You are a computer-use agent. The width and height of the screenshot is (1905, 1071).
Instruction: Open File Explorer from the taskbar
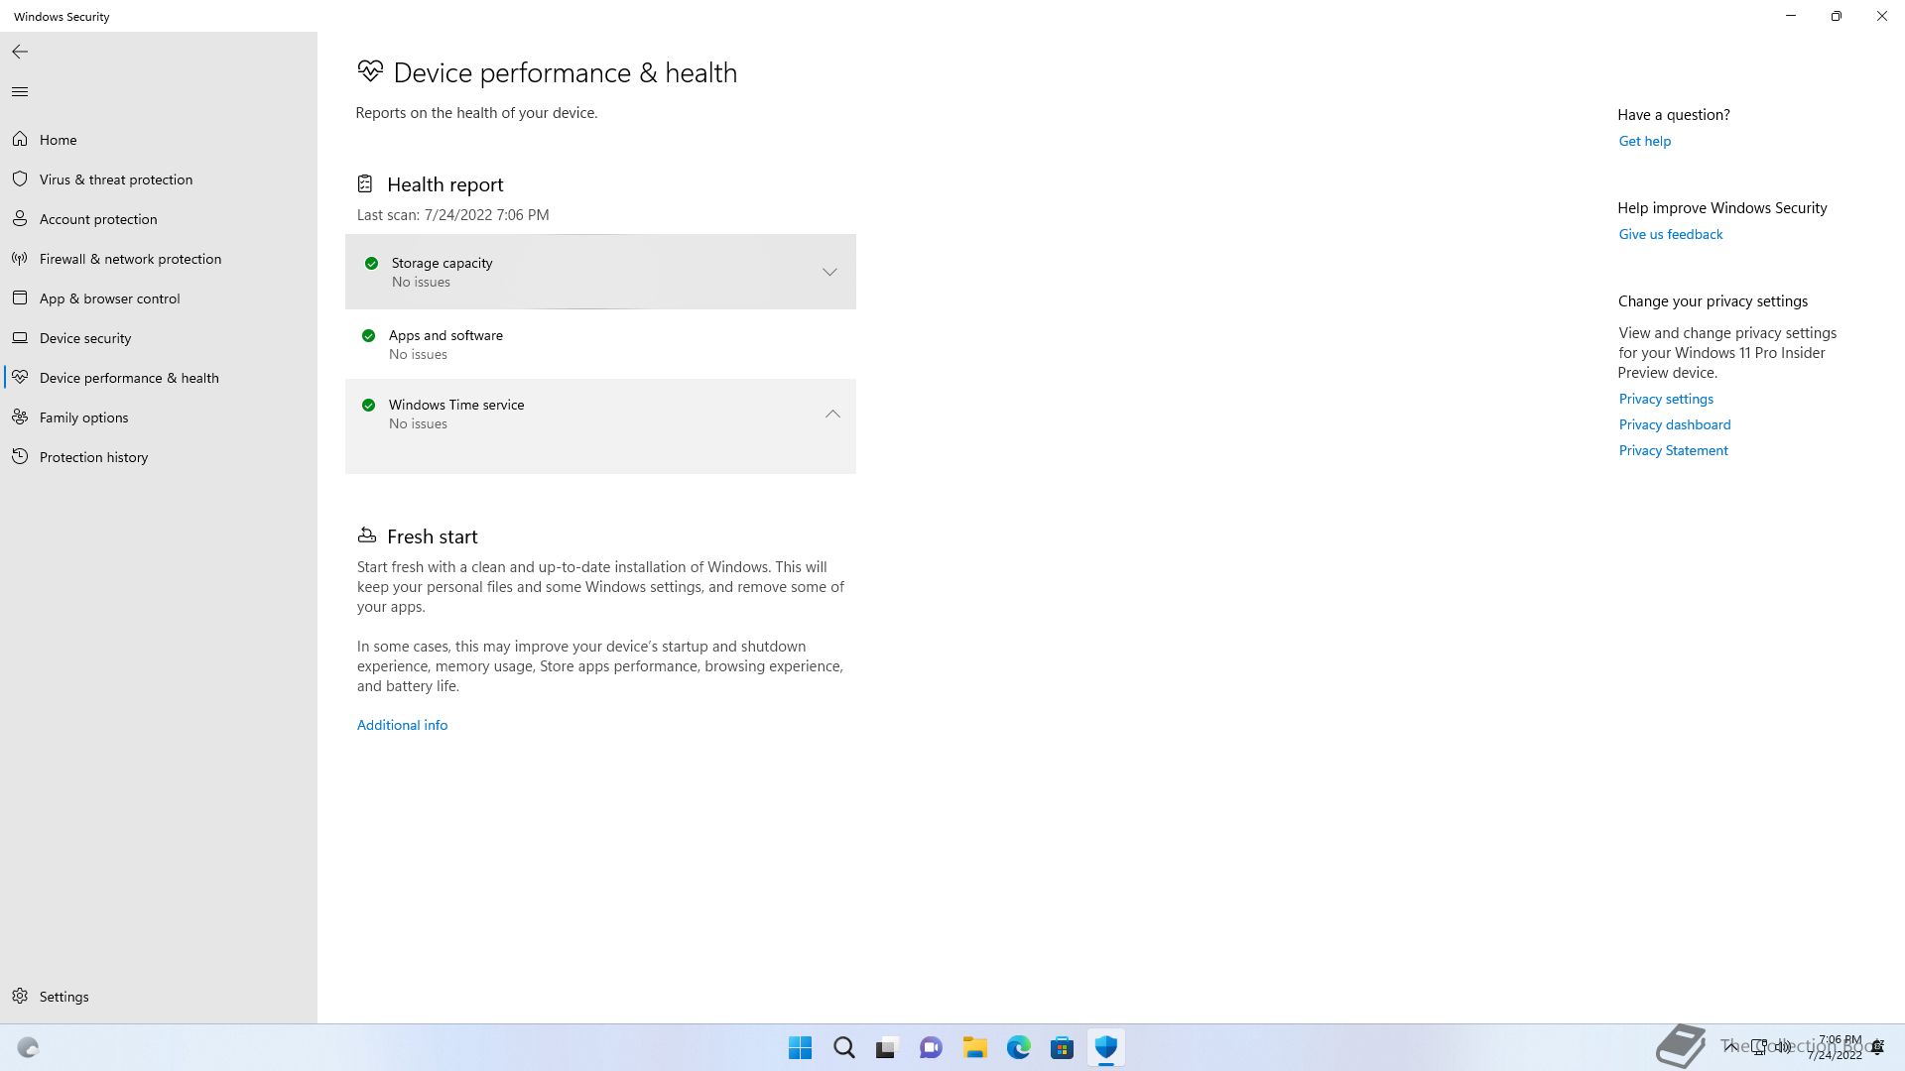click(975, 1048)
